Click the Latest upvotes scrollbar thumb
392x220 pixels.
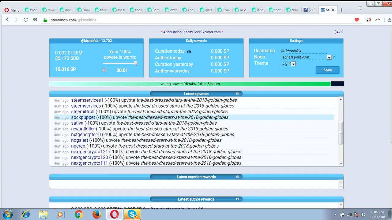click(x=341, y=133)
